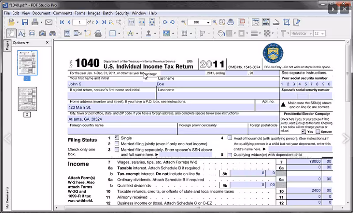Click the zoom out magnifier
The width and height of the screenshot is (353, 213).
(x=184, y=22)
